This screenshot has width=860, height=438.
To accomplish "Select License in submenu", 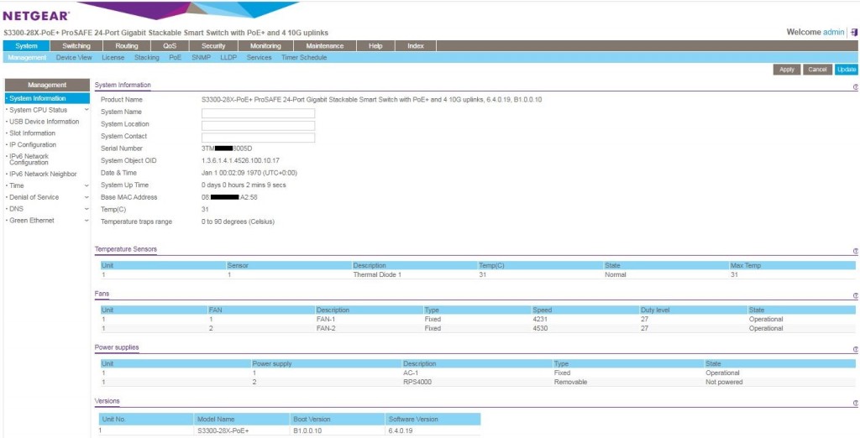I will (113, 58).
